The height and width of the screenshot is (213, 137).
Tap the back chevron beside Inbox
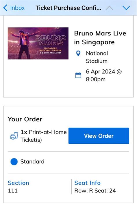(x=5, y=8)
